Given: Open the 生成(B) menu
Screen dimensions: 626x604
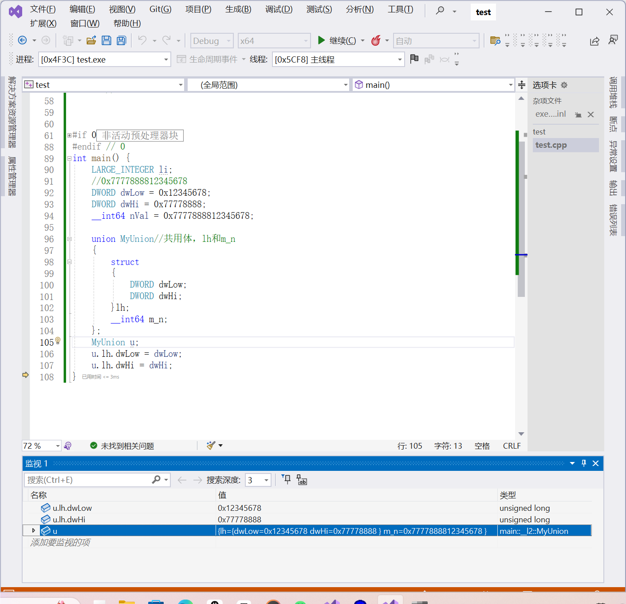Looking at the screenshot, I should pyautogui.click(x=238, y=9).
